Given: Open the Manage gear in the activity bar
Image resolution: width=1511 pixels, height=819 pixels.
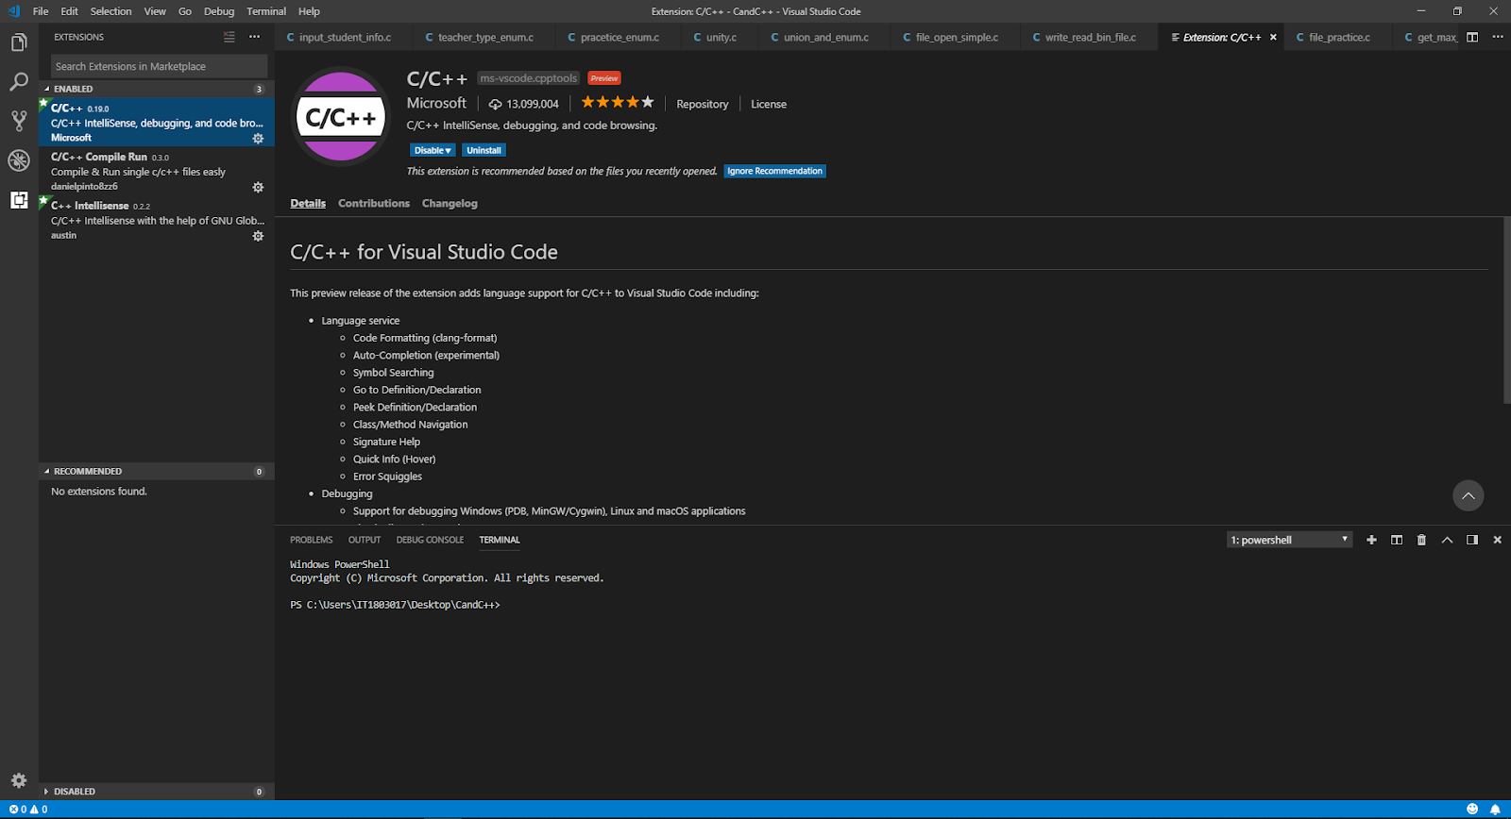Looking at the screenshot, I should click(x=19, y=780).
